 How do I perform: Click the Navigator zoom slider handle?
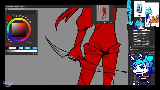(x=104, y=22)
